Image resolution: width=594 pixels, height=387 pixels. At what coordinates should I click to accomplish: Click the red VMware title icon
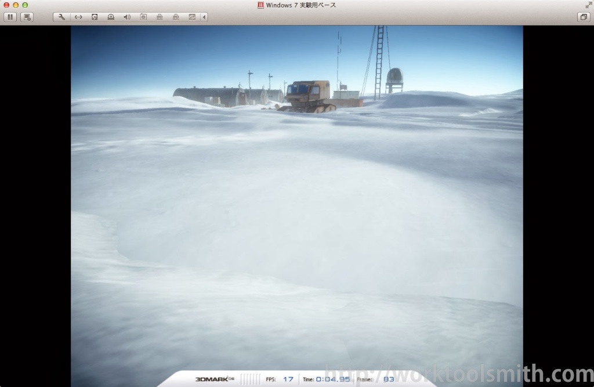coord(260,5)
